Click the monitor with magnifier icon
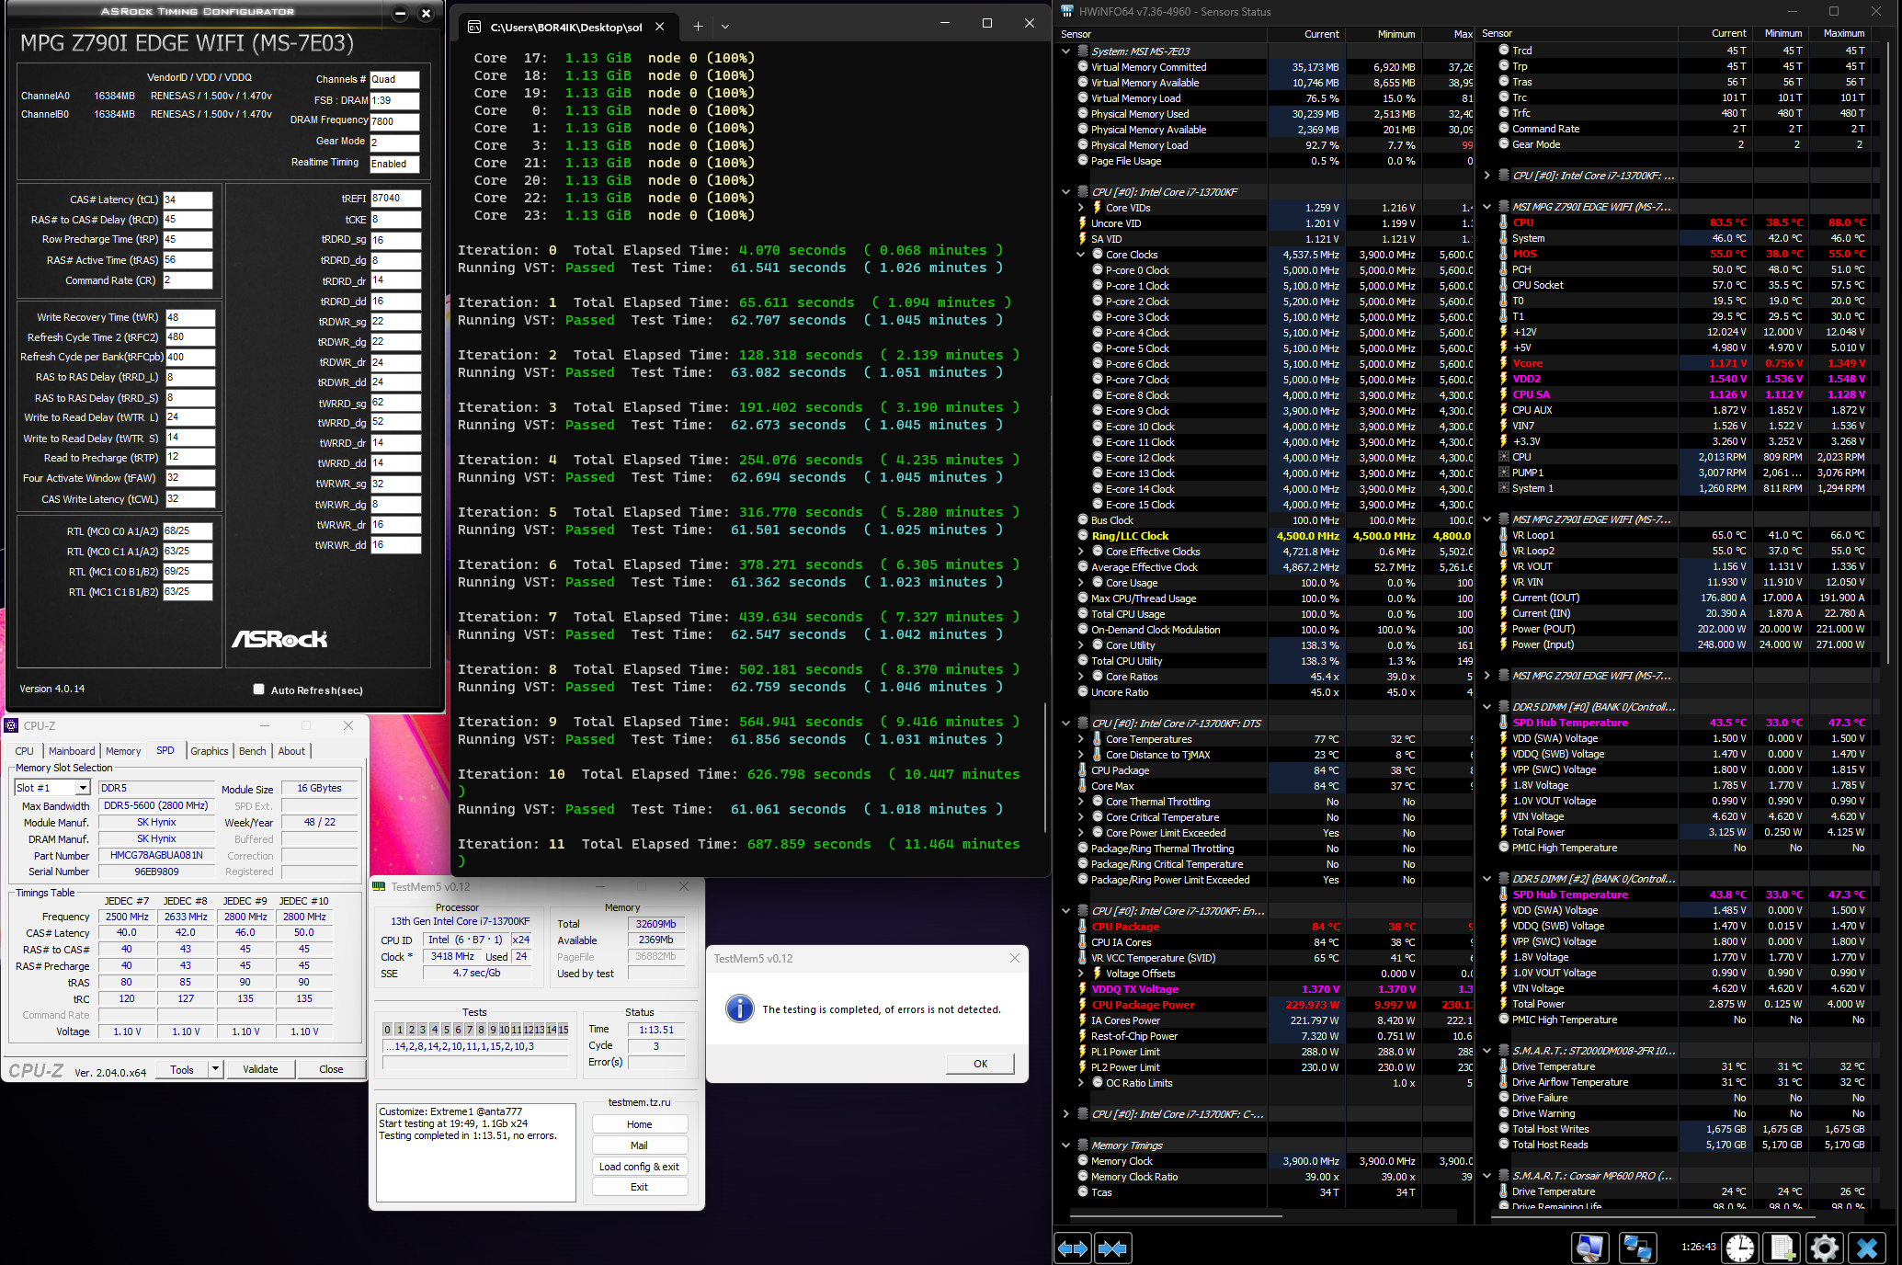 coord(1589,1248)
